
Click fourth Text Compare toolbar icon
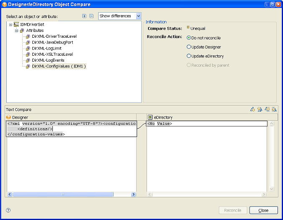click(274, 109)
